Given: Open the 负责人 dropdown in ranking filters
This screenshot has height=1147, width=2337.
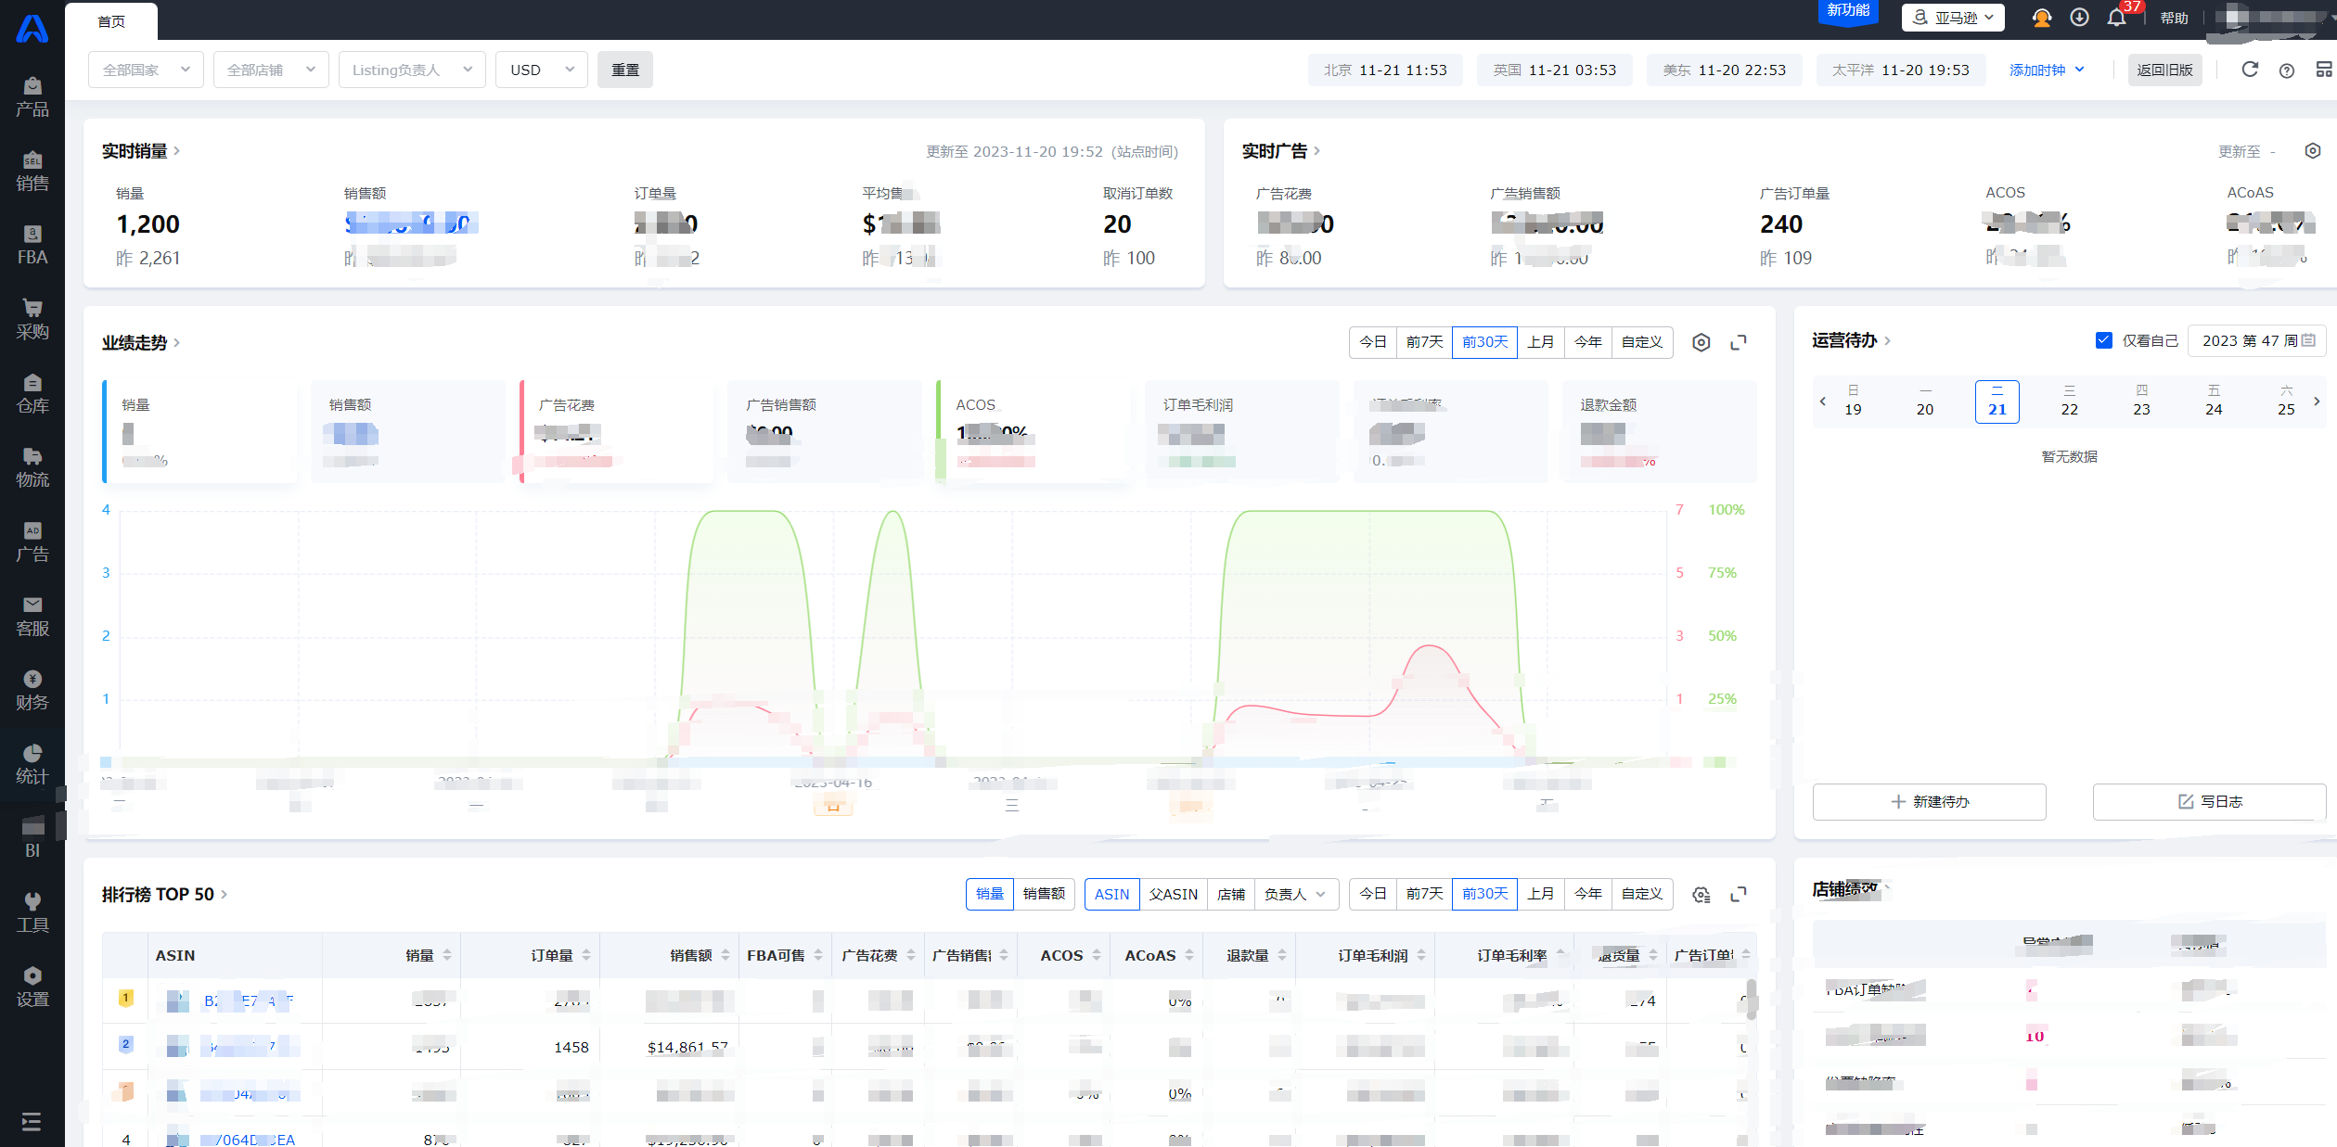Looking at the screenshot, I should pos(1295,894).
